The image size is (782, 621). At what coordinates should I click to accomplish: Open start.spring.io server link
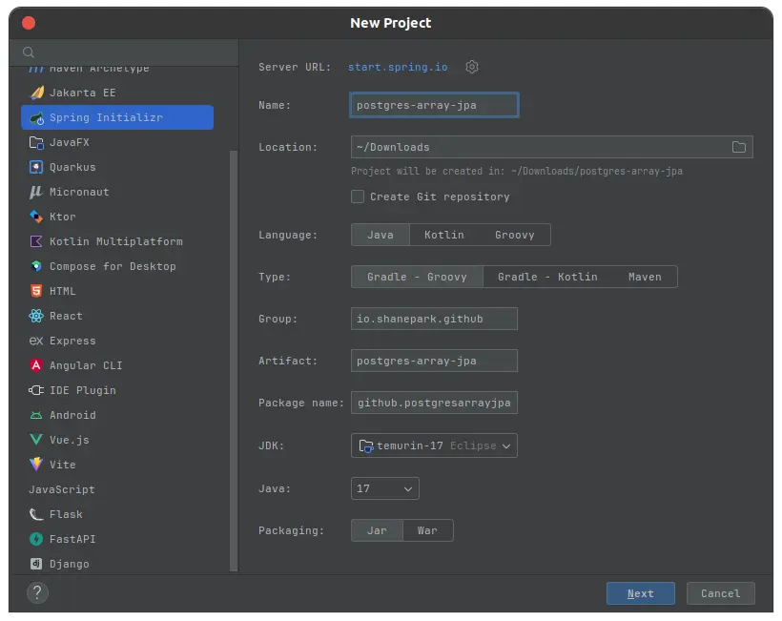point(398,67)
